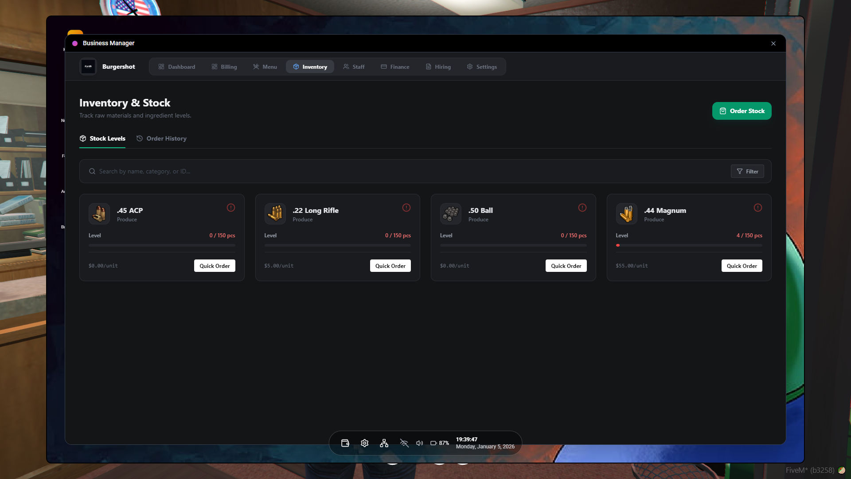851x479 pixels.
Task: Quick Order the .22 Long Rifle
Action: tap(390, 265)
